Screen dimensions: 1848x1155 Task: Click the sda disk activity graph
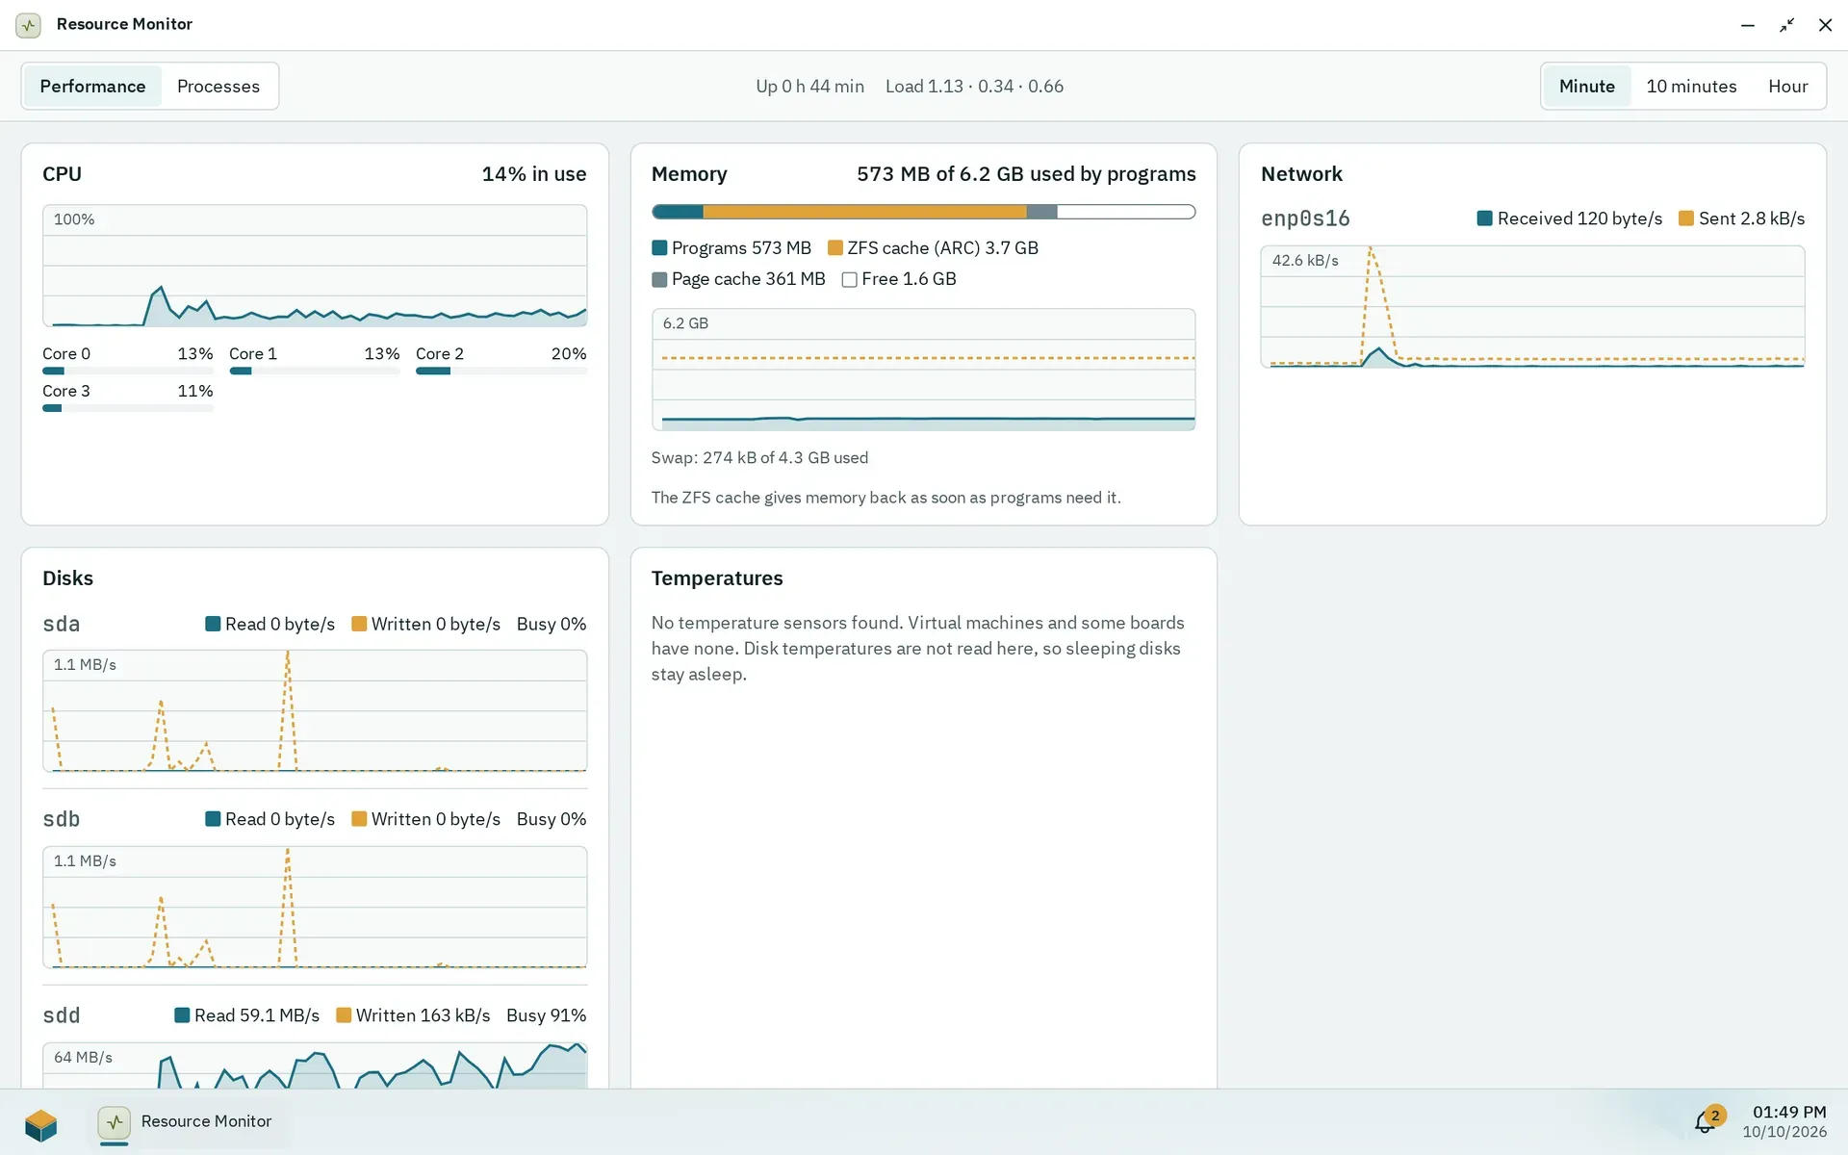(x=315, y=711)
